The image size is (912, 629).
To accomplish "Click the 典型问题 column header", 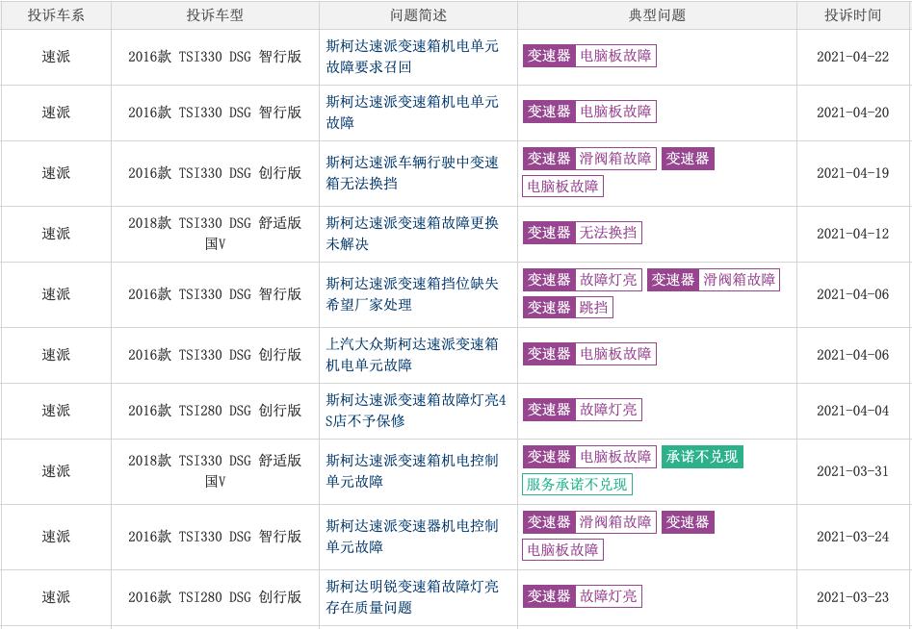I will [657, 15].
